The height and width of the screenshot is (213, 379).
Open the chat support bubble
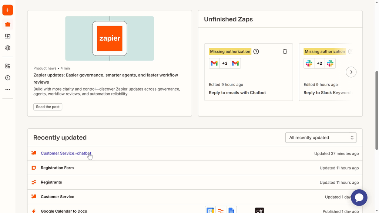pos(359,197)
